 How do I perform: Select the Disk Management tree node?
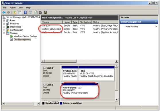22,39
